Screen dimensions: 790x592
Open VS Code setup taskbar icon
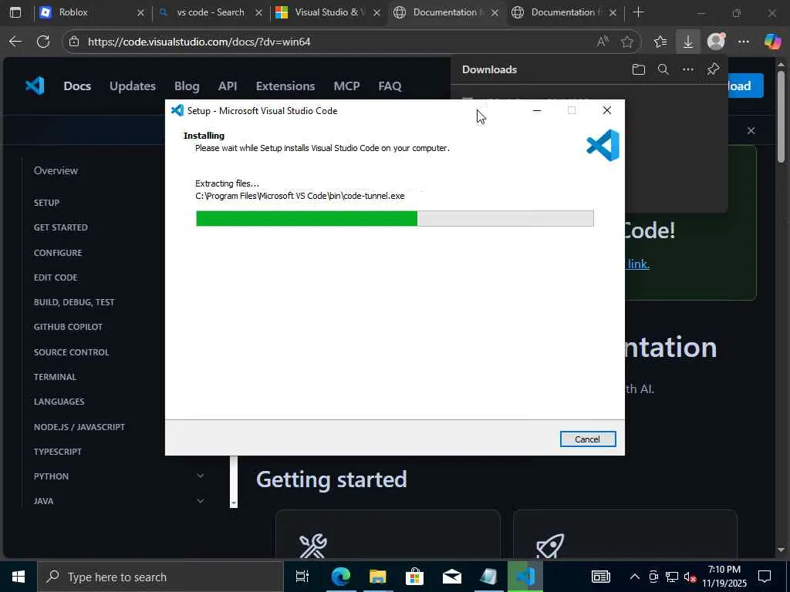pos(525,577)
